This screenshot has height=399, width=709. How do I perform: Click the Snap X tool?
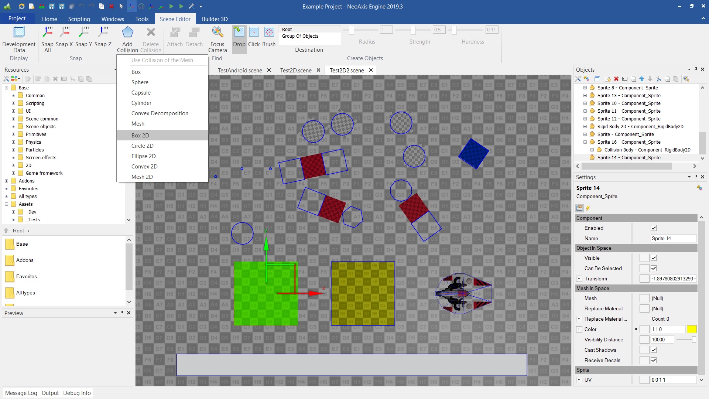(x=64, y=38)
